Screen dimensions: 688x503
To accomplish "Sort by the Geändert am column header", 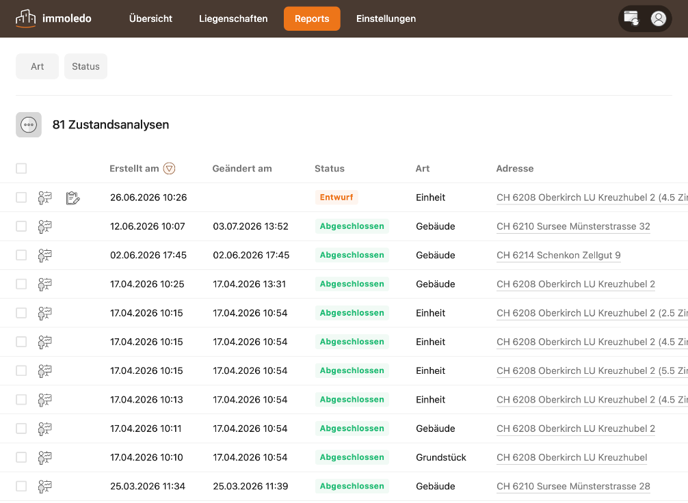I will click(x=242, y=168).
